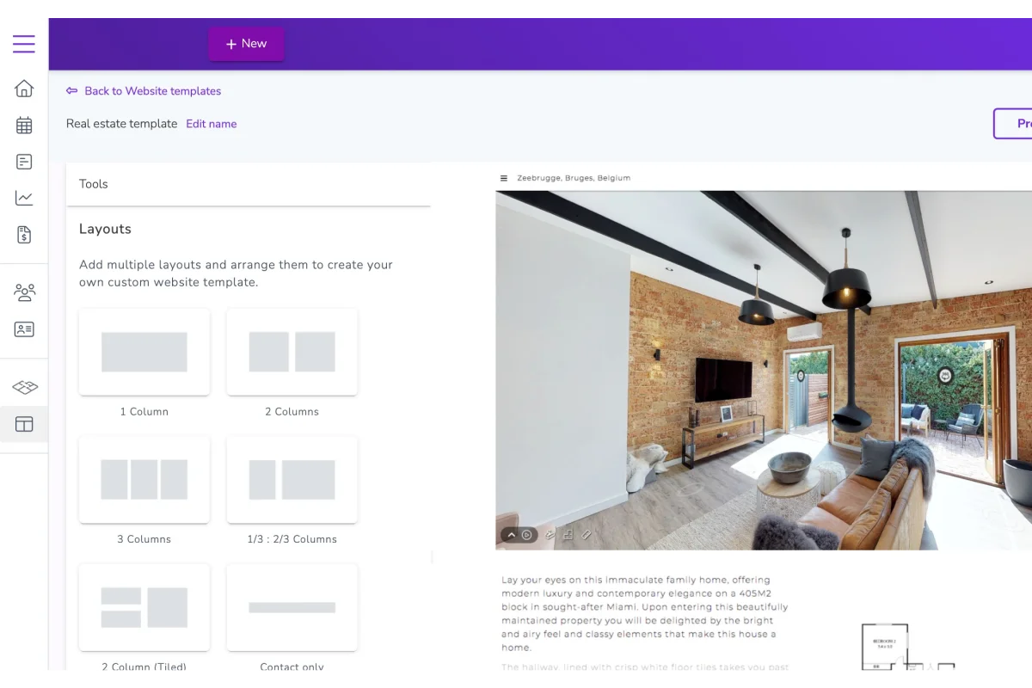Image resolution: width=1032 pixels, height=688 pixels.
Task: Activate the measurement ruler tool
Action: pos(587,535)
